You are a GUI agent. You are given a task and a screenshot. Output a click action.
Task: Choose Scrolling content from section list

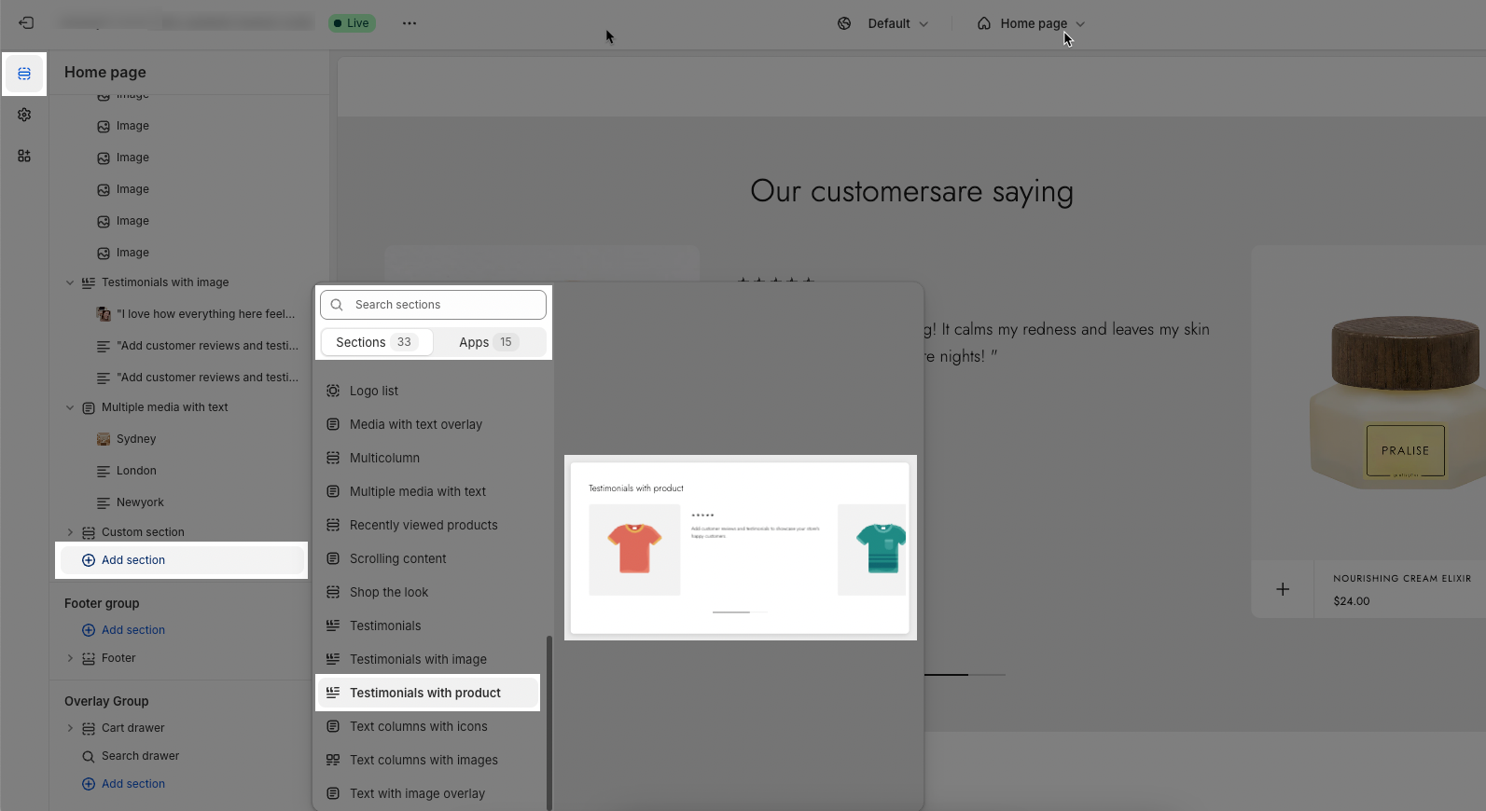coord(397,558)
